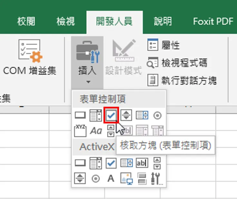Insert ActiveX toggle button
This screenshot has width=237, height=199.
coord(142,178)
